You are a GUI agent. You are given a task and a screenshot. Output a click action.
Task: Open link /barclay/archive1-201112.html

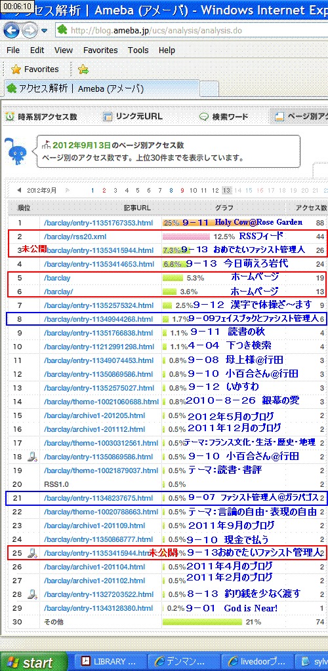pos(94,429)
